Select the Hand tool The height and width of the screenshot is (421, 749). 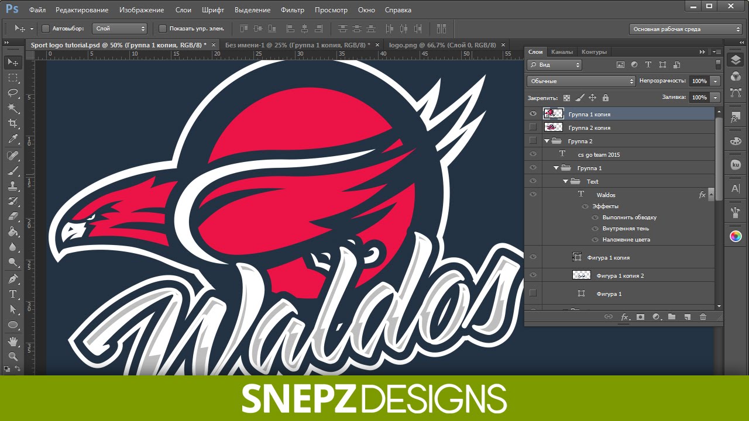13,341
